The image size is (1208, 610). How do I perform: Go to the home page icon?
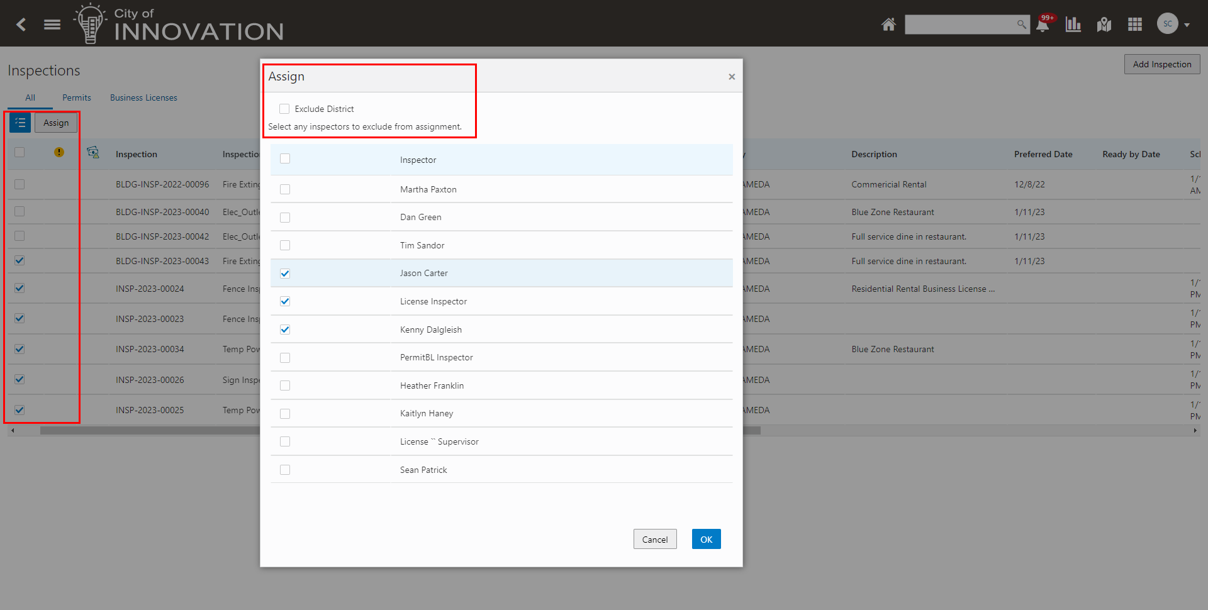click(888, 25)
